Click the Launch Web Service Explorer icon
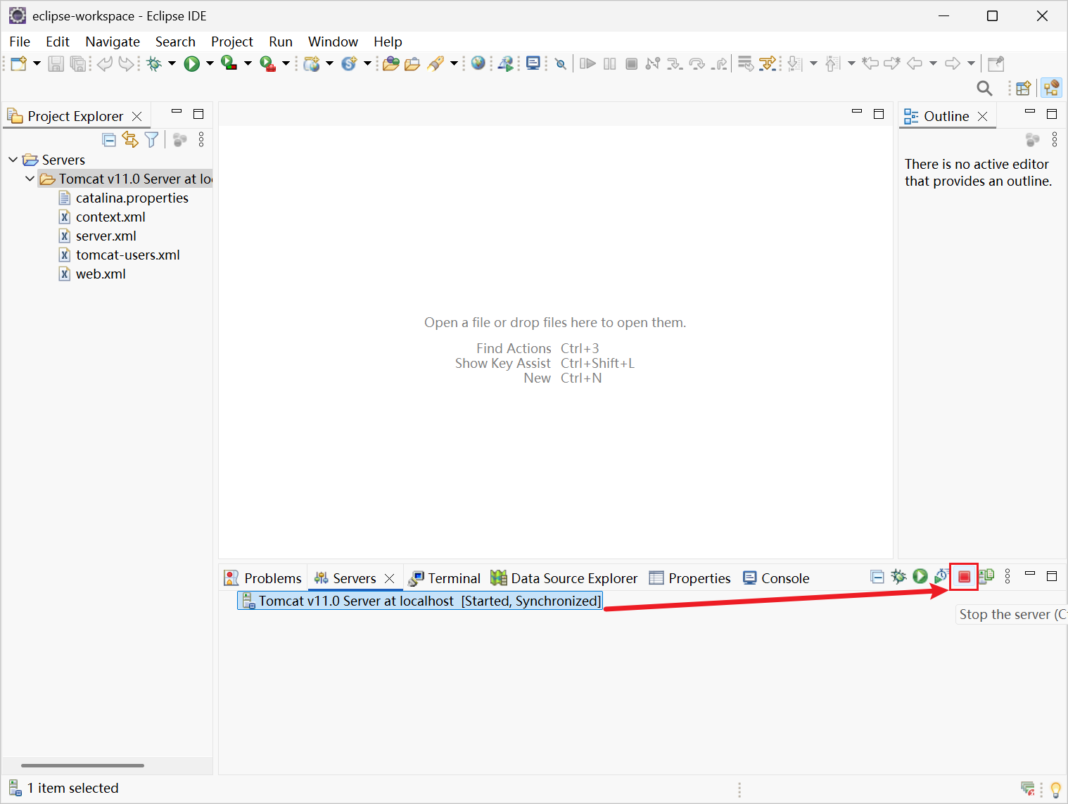 (505, 64)
